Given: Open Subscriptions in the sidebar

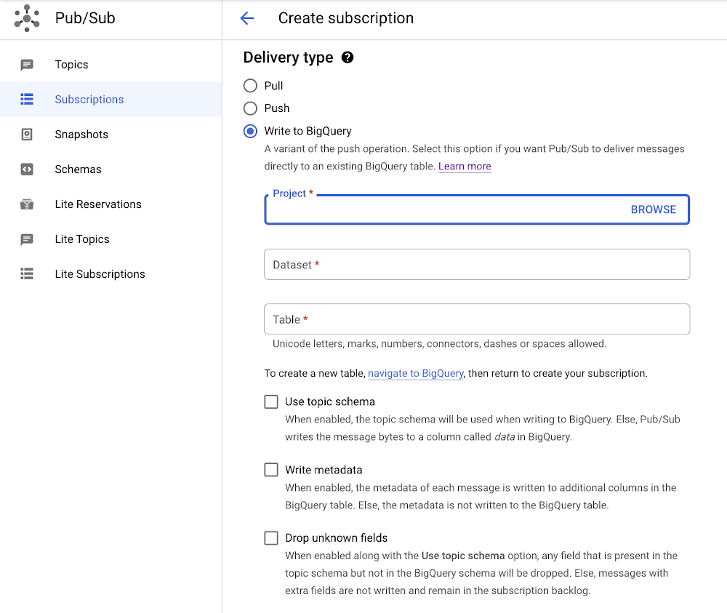Looking at the screenshot, I should click(x=89, y=100).
